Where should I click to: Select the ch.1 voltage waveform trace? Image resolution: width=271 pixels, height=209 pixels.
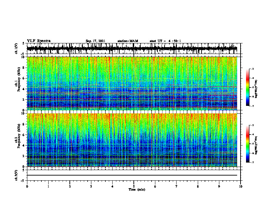[132, 49]
